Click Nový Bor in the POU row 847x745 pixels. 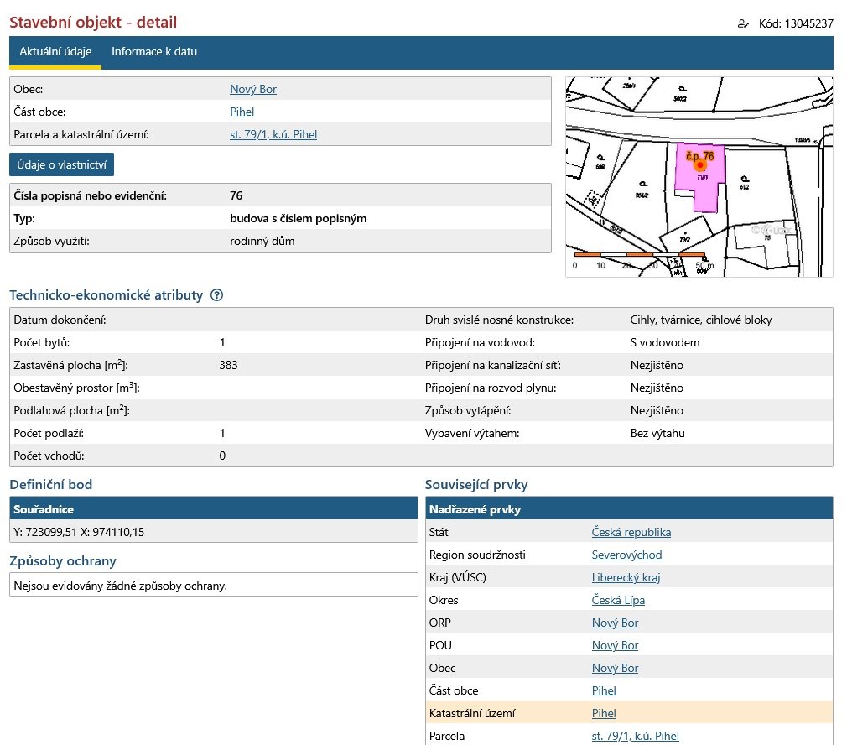(615, 645)
